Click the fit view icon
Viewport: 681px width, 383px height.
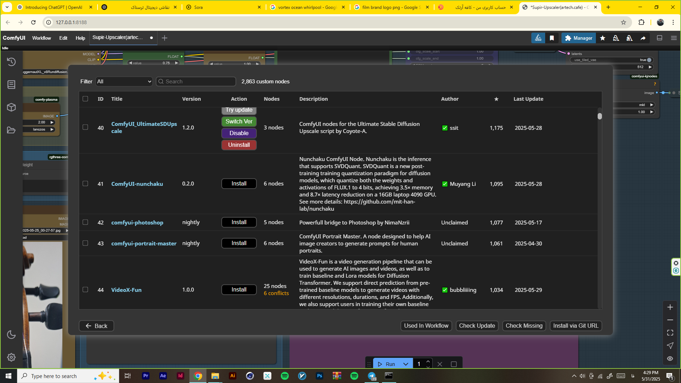(670, 333)
